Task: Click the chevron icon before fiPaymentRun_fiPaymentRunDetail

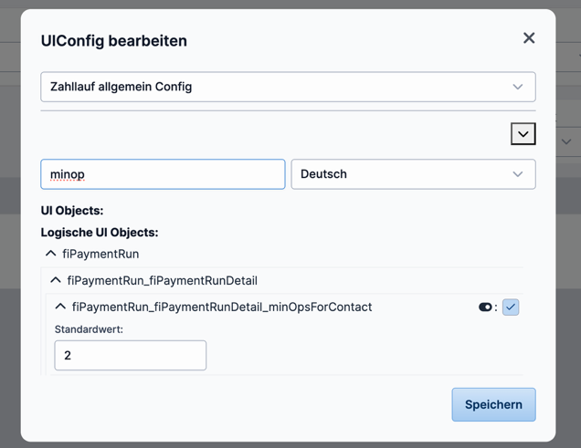Action: coord(56,280)
